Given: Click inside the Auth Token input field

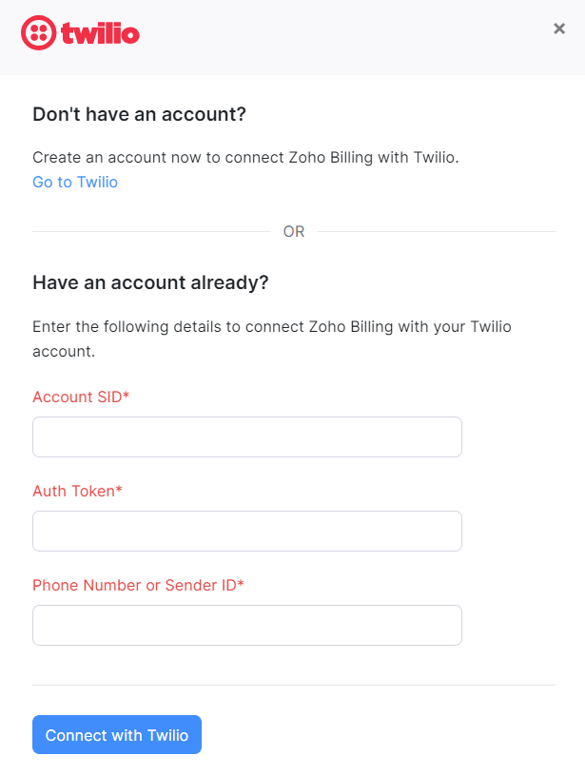Looking at the screenshot, I should (x=246, y=531).
